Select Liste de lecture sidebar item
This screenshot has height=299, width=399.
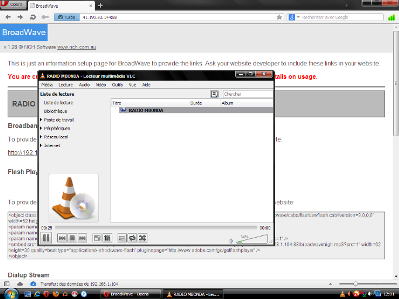[59, 103]
